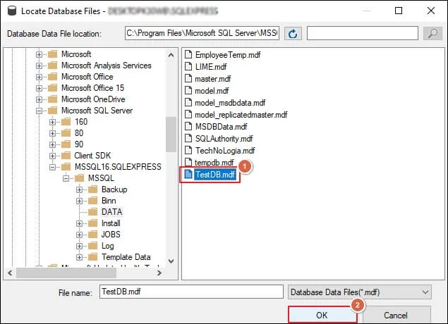This screenshot has height=324, width=448.
Task: Click the MSDBData.mdf file icon
Action: pyautogui.click(x=188, y=126)
